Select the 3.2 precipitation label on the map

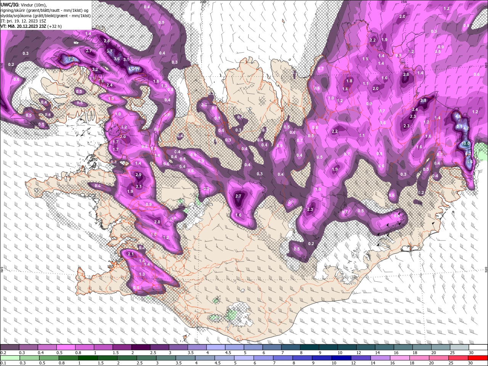95,70
